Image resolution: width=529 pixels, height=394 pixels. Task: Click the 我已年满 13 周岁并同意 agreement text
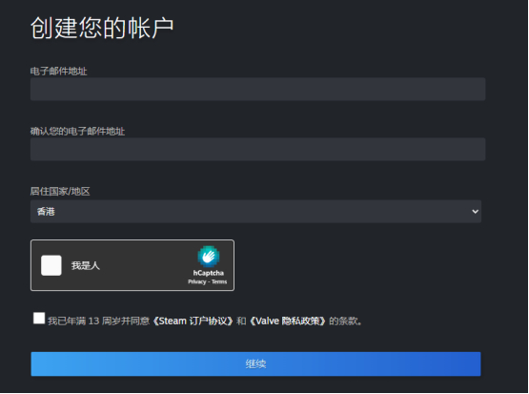(x=98, y=321)
